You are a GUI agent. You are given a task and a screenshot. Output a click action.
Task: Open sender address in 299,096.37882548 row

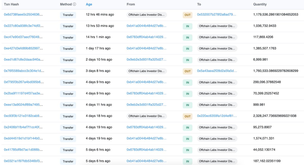click(x=147, y=82)
